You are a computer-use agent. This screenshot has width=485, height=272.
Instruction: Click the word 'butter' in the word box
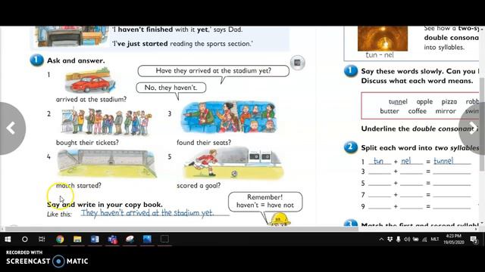pos(390,111)
